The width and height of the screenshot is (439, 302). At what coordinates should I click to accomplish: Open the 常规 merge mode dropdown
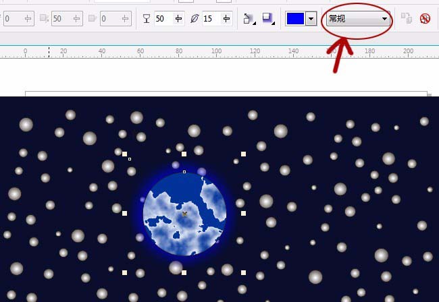tap(358, 19)
